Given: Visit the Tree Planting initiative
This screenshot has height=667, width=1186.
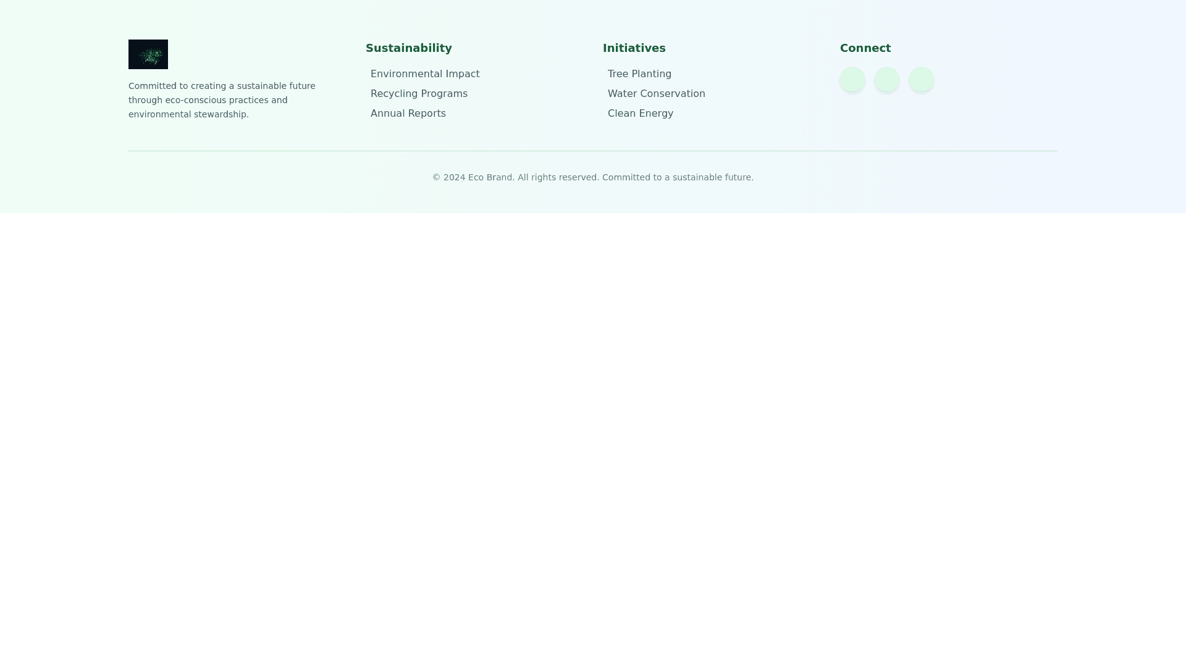Looking at the screenshot, I should coord(639,74).
